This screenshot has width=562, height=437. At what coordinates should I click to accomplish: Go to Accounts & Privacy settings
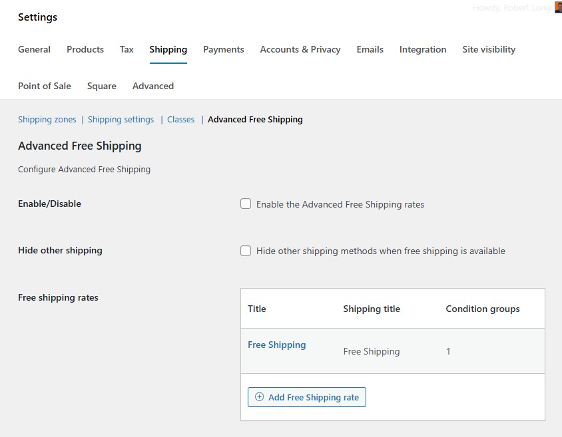click(300, 49)
